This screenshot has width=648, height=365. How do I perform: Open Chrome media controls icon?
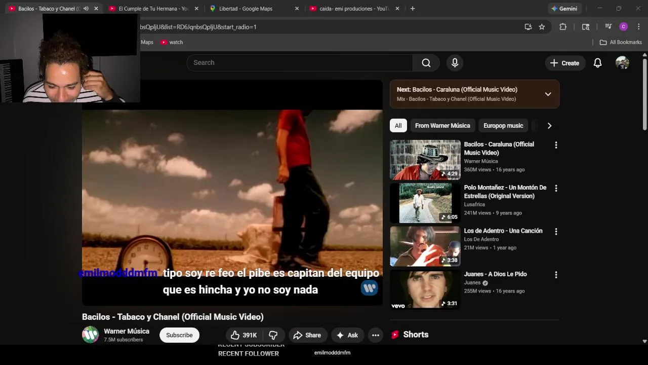[608, 27]
